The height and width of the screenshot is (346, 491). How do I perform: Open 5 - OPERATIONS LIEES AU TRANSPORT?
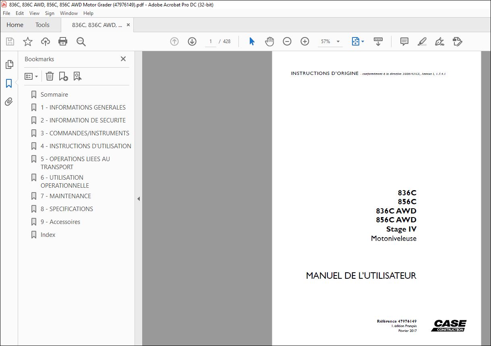(x=75, y=163)
